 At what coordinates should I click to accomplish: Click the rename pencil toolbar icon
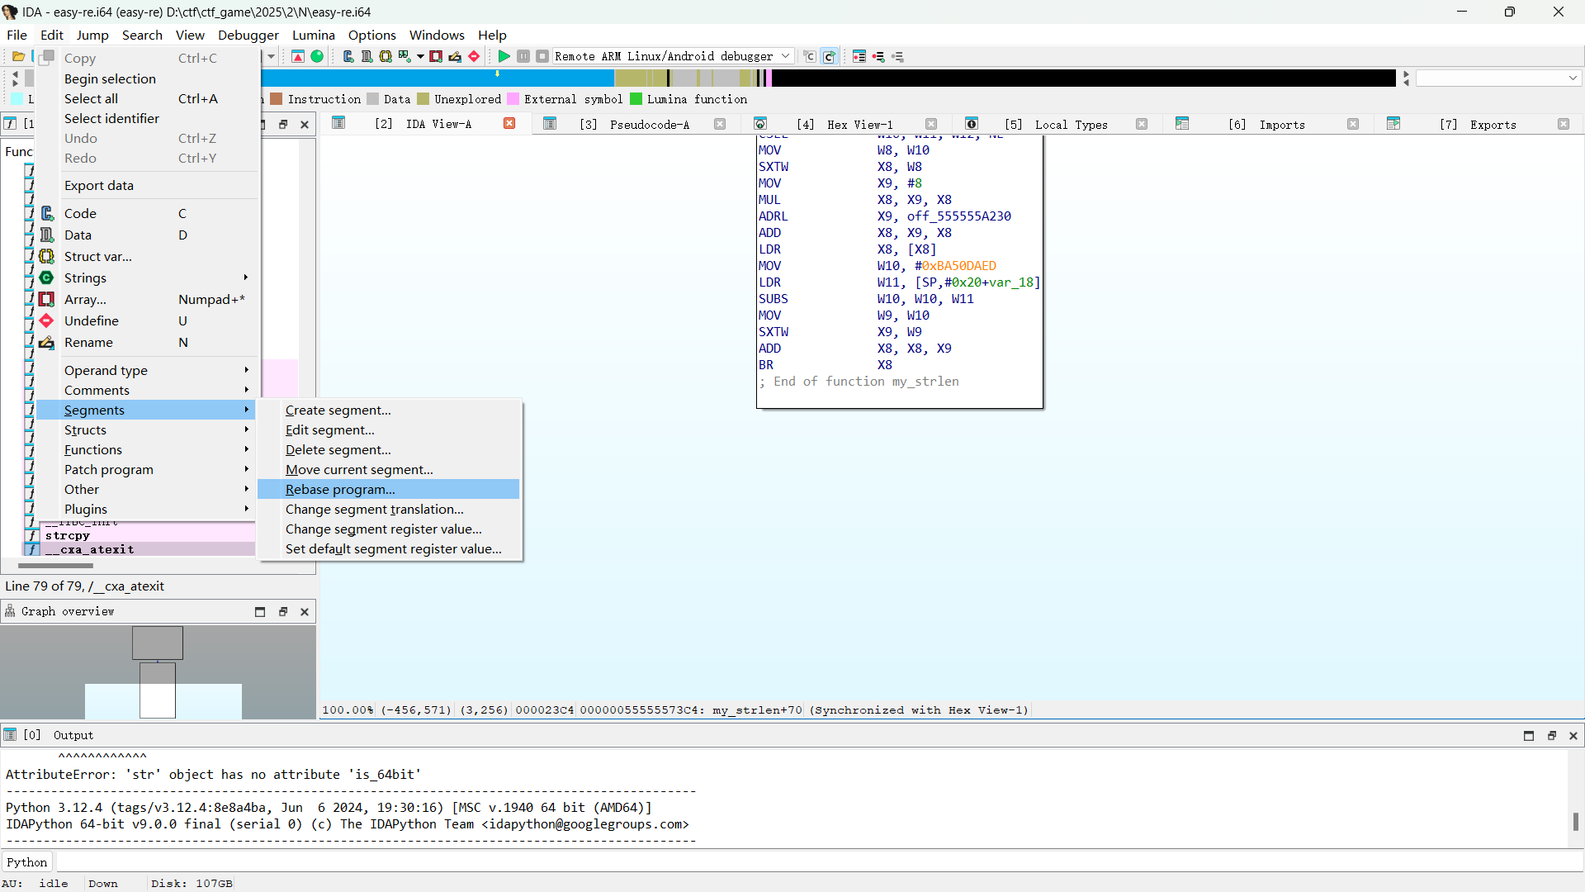click(455, 56)
